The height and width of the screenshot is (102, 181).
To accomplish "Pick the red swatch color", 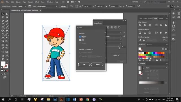I will point(147,53).
